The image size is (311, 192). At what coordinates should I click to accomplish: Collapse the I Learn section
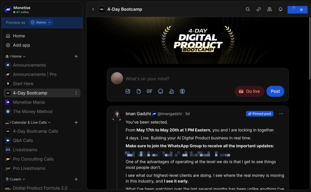15,179
